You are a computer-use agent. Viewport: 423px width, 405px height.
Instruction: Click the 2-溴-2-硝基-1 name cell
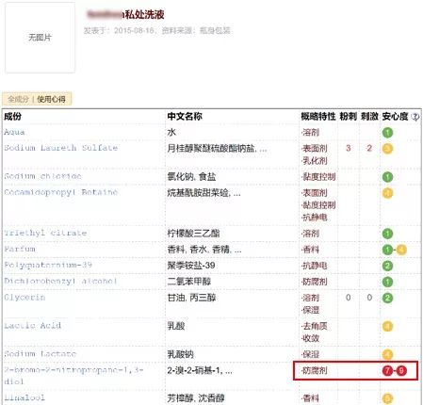[x=200, y=370]
